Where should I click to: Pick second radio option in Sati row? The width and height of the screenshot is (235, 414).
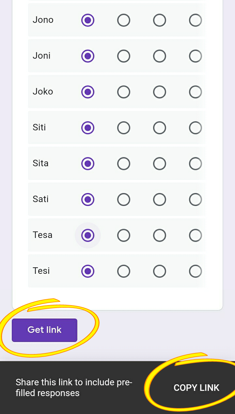(123, 200)
